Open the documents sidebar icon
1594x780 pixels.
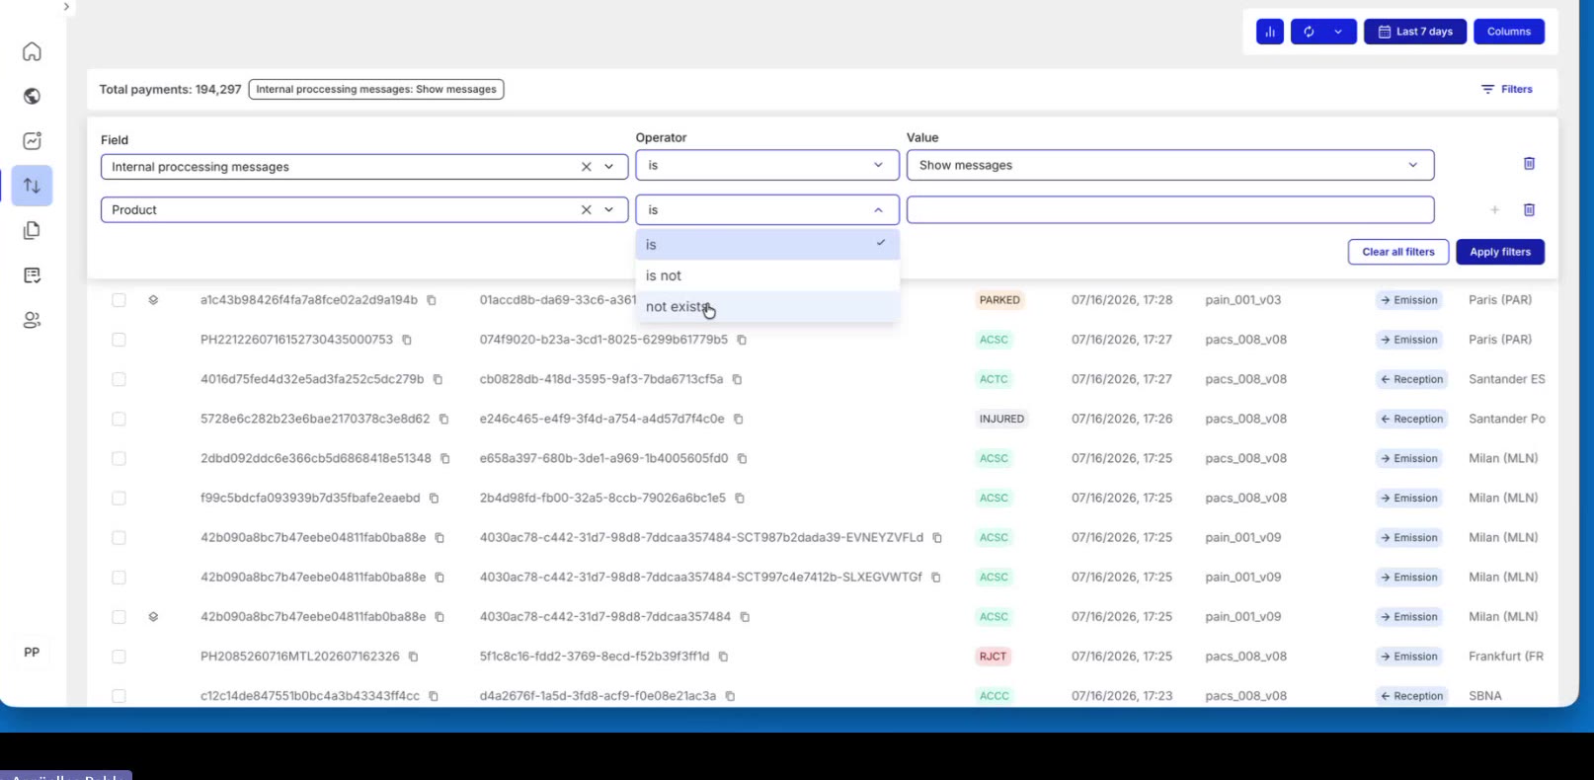pyautogui.click(x=32, y=230)
